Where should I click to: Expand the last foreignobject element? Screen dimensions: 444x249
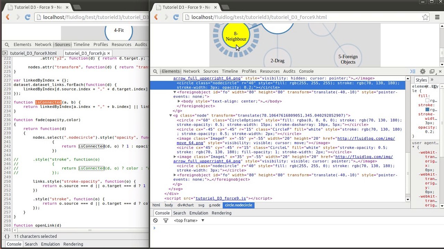click(x=175, y=175)
